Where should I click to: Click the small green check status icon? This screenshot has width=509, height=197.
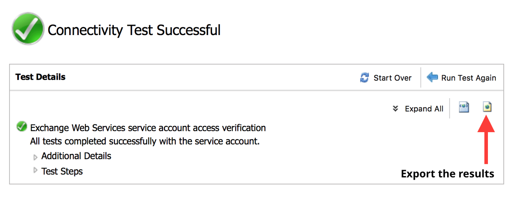point(22,127)
